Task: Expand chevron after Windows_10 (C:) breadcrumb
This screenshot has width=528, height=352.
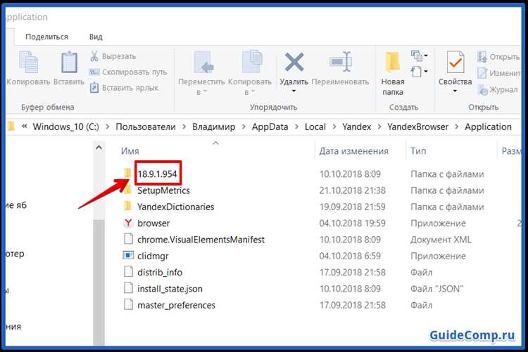Action: point(108,126)
